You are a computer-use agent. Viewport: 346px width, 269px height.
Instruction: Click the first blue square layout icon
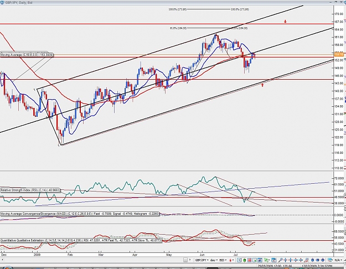point(312,260)
